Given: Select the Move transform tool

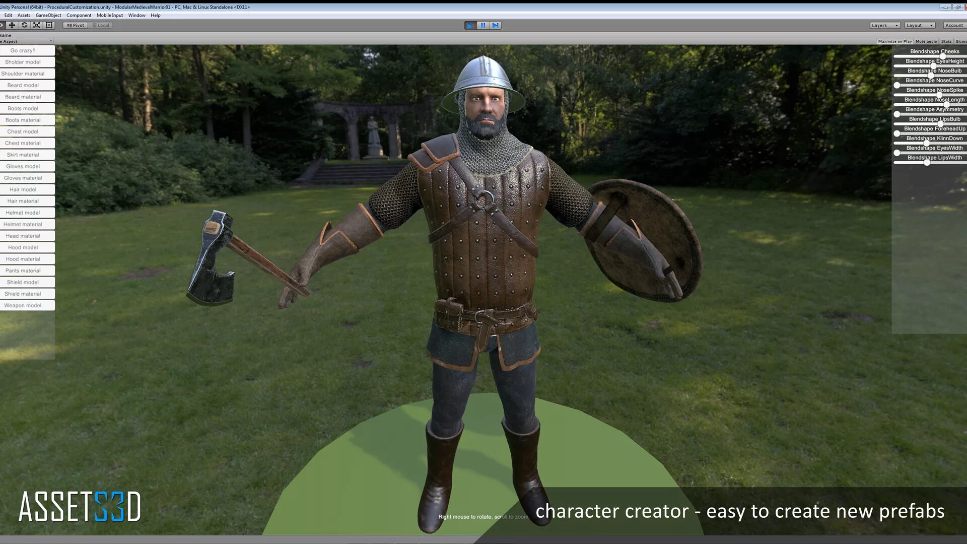Looking at the screenshot, I should (12, 25).
